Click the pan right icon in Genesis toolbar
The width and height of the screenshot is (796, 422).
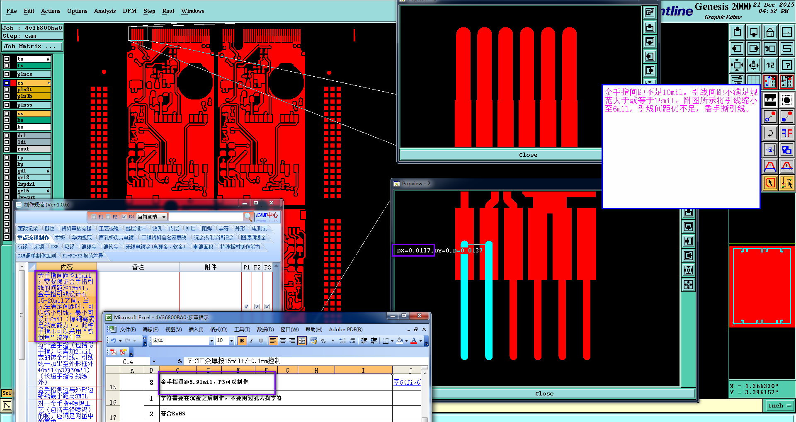(x=754, y=49)
